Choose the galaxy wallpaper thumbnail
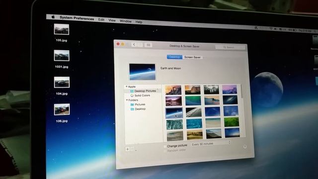The height and width of the screenshot is (179, 318). [230, 100]
